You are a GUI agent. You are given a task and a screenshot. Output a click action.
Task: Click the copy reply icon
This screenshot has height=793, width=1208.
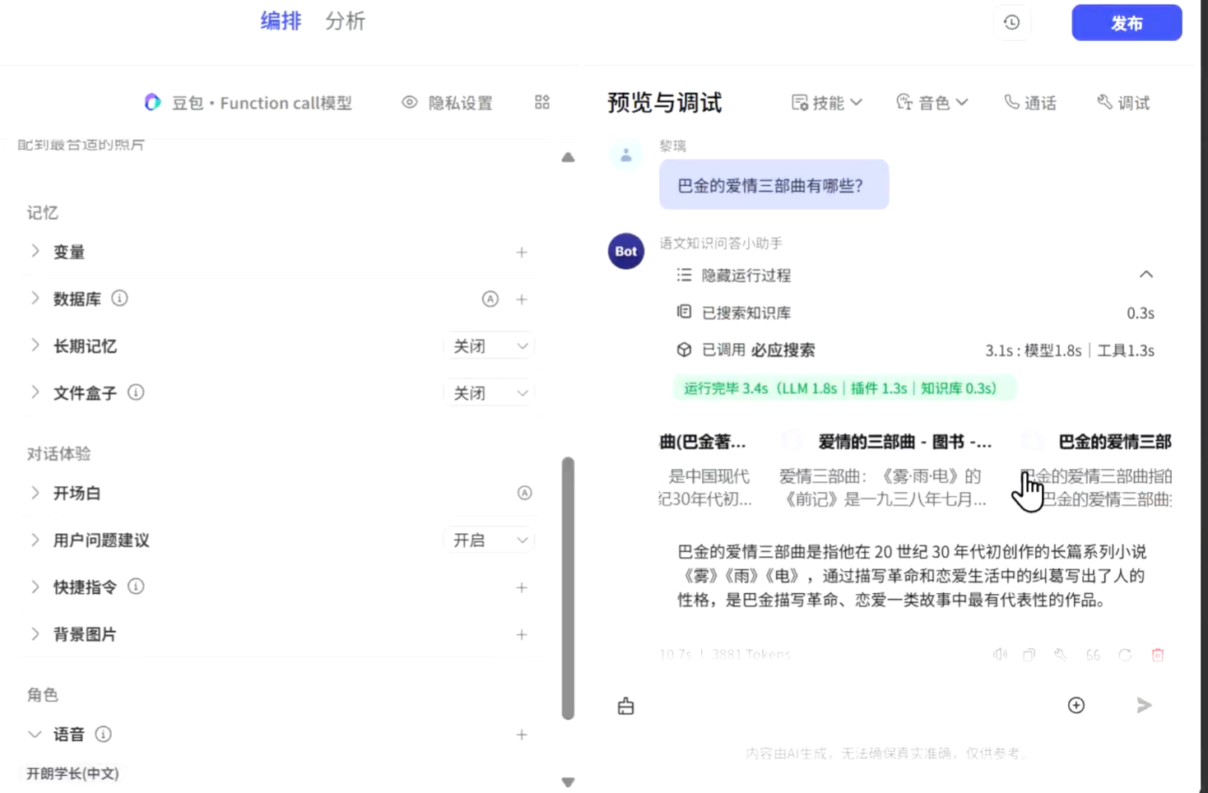(x=1029, y=655)
